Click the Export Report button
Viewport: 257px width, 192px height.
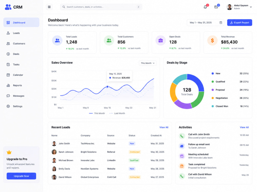(x=240, y=23)
